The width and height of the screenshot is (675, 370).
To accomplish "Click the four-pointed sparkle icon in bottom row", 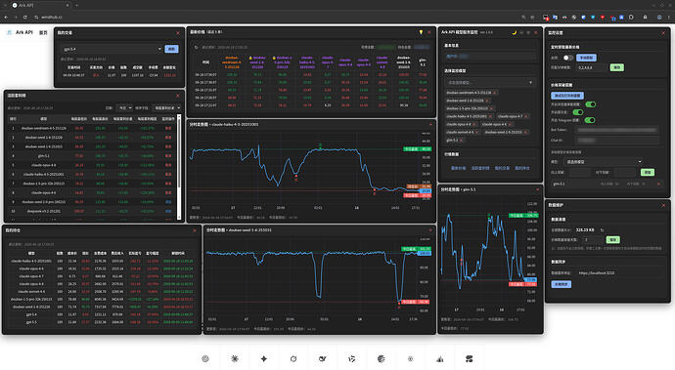I will (x=264, y=359).
